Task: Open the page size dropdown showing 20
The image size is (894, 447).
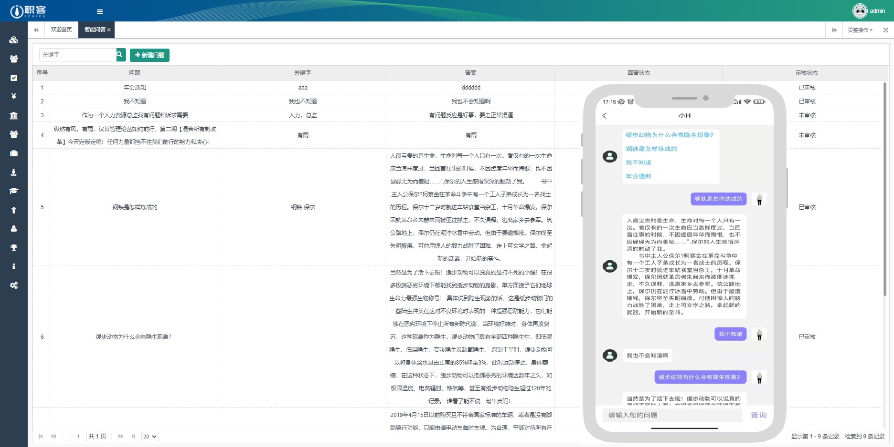Action: 149,437
